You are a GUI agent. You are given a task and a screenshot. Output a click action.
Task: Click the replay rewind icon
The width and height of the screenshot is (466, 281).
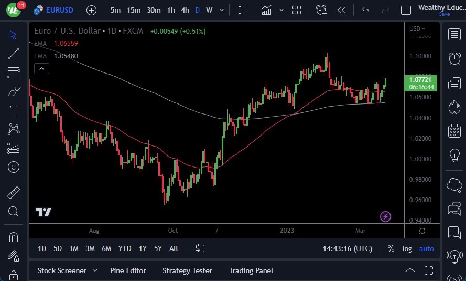(x=341, y=10)
